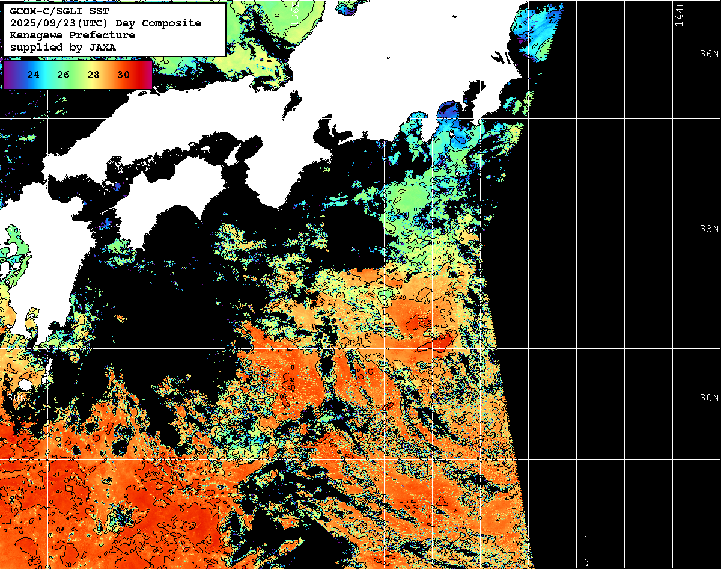Click the "supplied by JAXA" credit text

point(63,47)
